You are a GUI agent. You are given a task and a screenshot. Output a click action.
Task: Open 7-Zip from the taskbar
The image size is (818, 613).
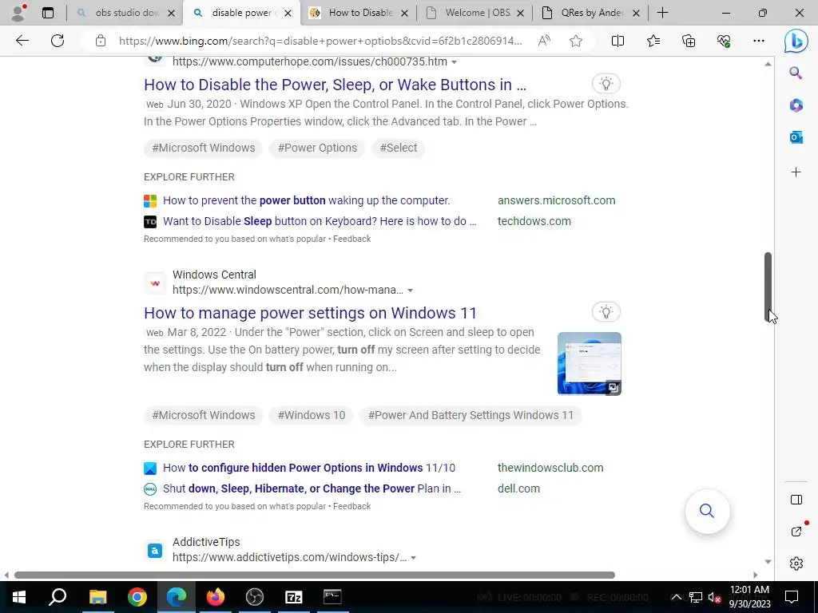click(294, 597)
